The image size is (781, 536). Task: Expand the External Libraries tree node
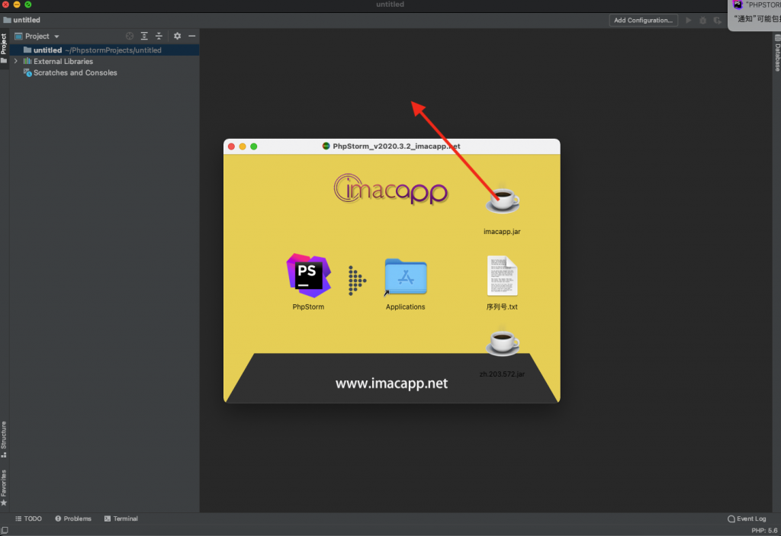(16, 61)
